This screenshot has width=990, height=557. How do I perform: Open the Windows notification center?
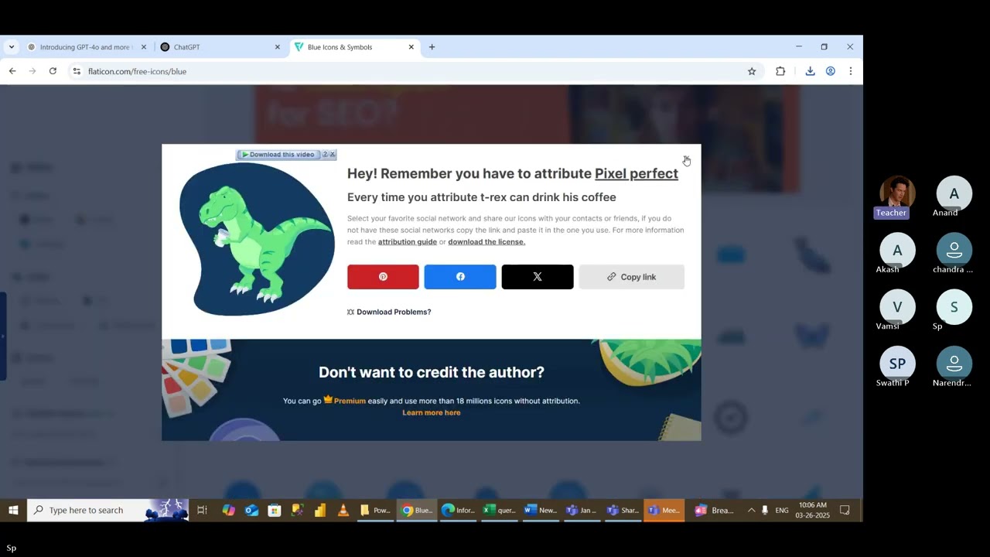click(845, 511)
